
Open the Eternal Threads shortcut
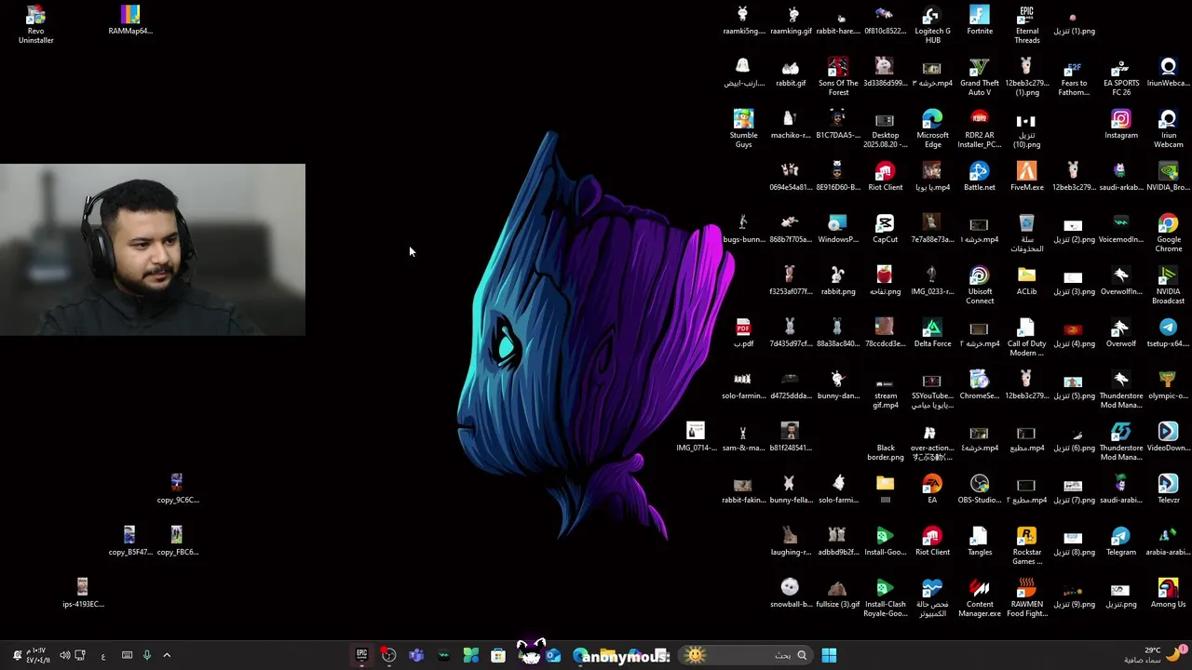1026,24
